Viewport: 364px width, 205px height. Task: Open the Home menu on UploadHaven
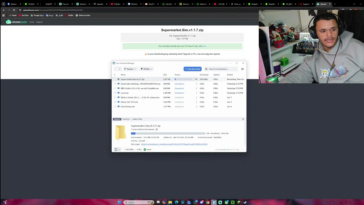tap(32, 22)
